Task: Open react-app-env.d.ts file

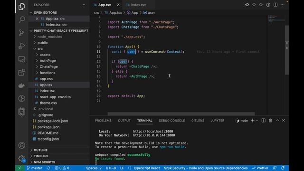Action: 59,97
